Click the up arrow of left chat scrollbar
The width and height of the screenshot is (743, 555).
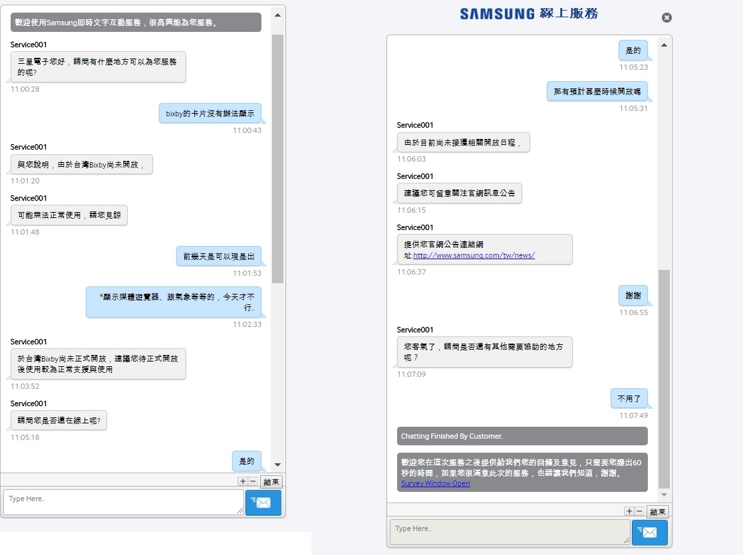point(277,15)
